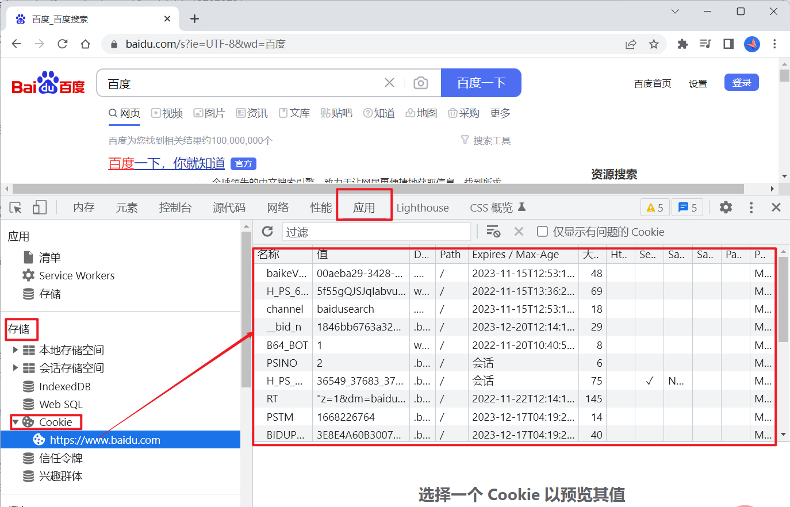Screen dimensions: 790x507
Task: Open the tab search chevron
Action: (676, 11)
